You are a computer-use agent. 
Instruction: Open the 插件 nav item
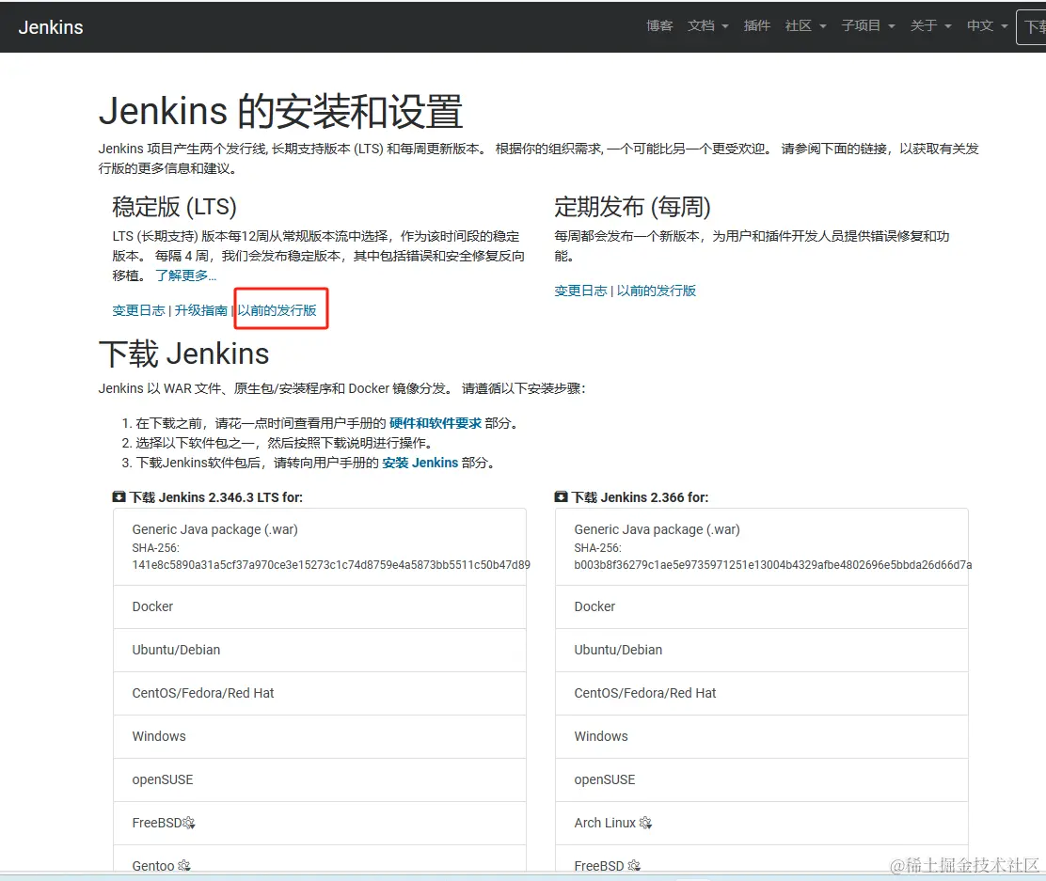(756, 26)
